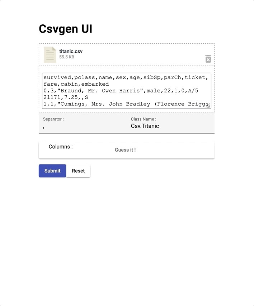Click the Class Name label
254x306 pixels.
click(144, 119)
